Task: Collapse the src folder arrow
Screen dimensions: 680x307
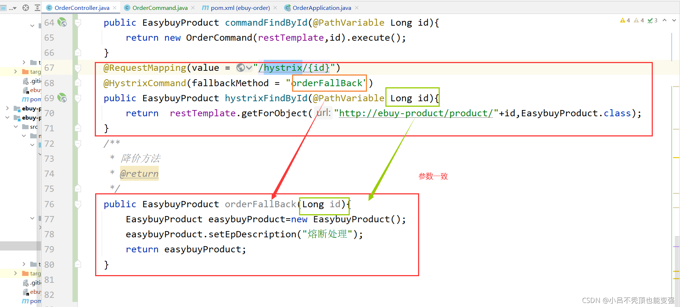Action: click(16, 127)
